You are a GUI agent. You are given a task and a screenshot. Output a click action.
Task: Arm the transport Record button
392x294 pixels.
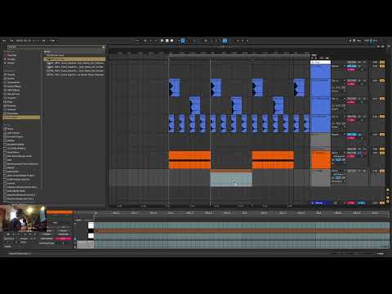click(171, 41)
